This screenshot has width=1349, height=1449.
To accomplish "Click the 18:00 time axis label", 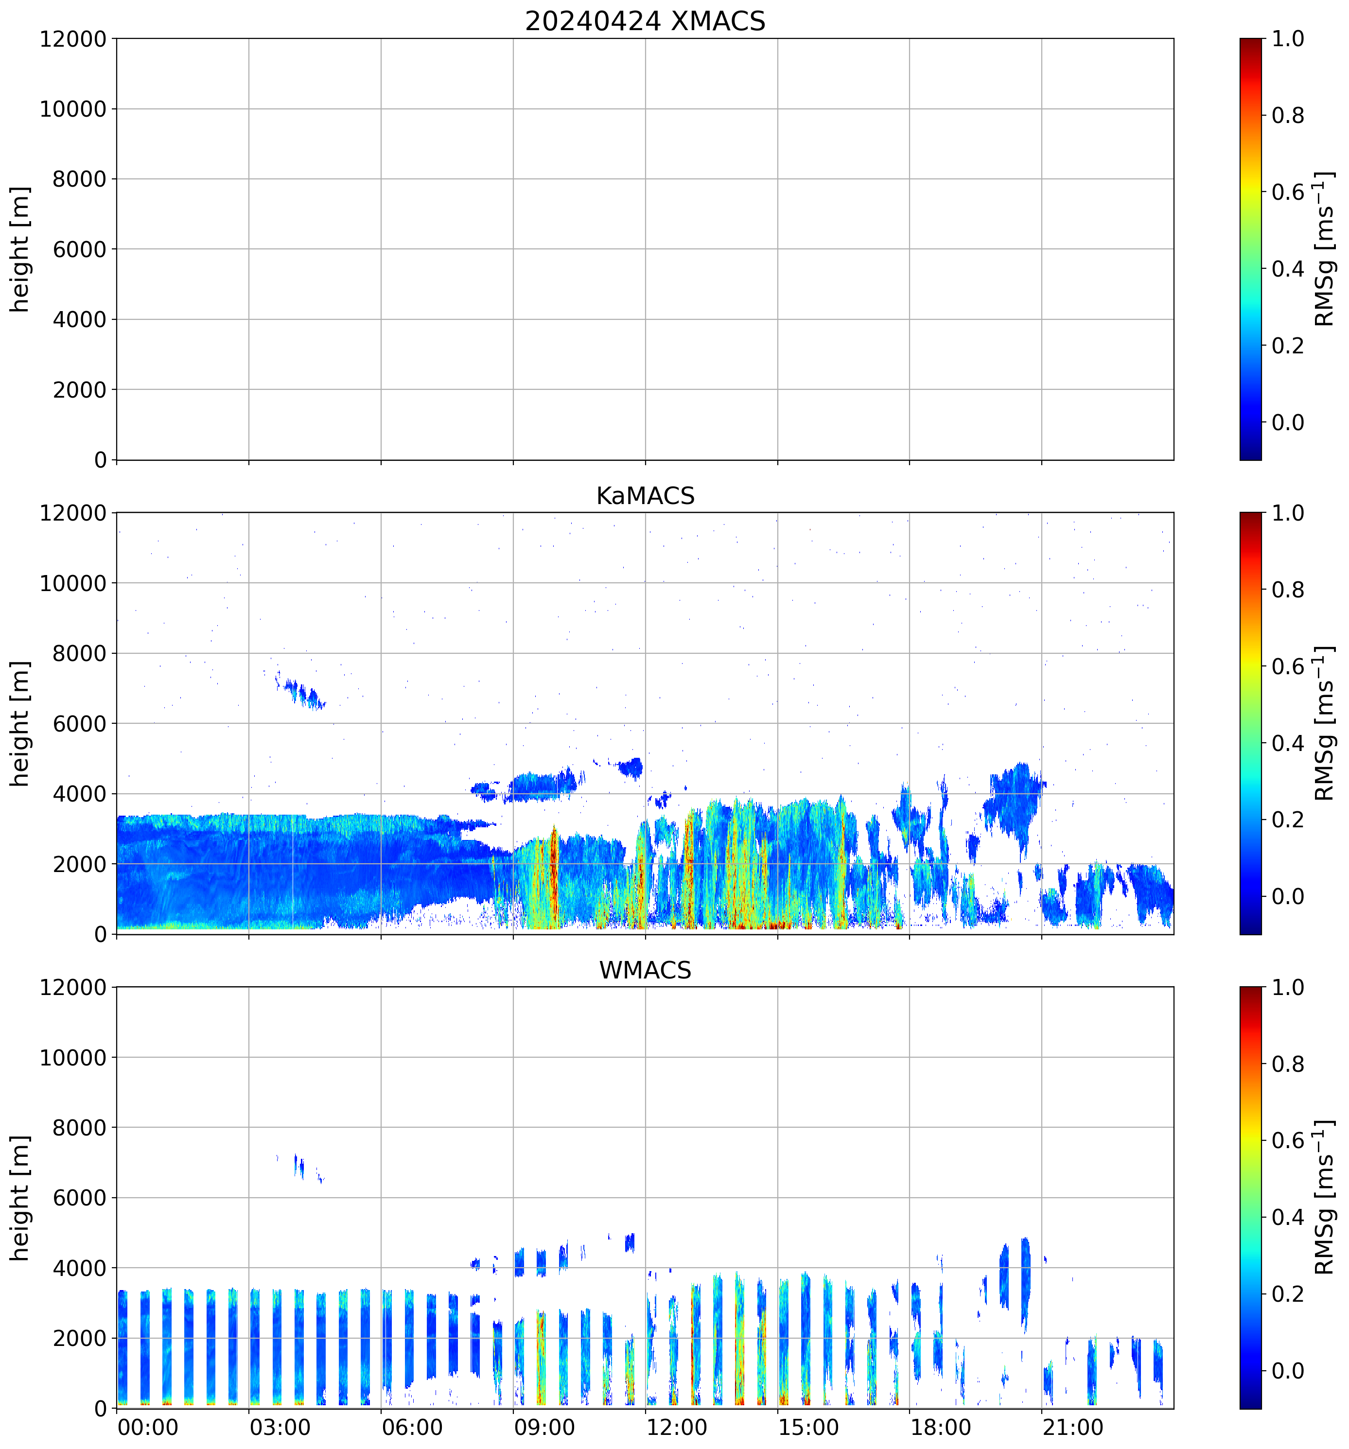I will point(941,1427).
